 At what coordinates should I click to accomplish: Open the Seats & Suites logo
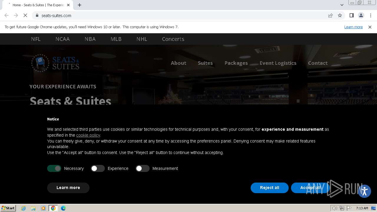[x=55, y=63]
